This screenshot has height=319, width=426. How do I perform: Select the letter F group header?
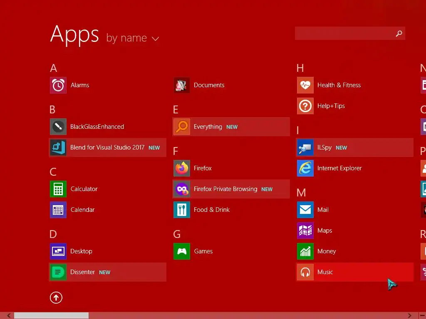coord(176,151)
